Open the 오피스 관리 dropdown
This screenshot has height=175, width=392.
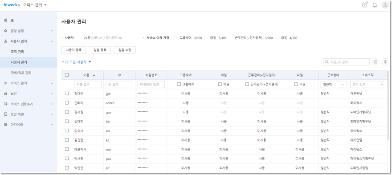pyautogui.click(x=35, y=5)
